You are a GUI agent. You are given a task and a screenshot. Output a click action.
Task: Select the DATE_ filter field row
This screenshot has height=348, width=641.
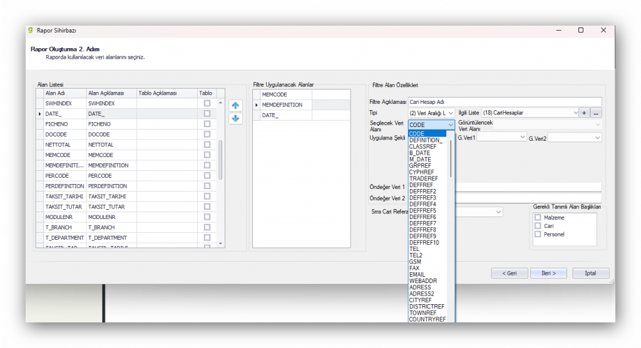pyautogui.click(x=301, y=115)
